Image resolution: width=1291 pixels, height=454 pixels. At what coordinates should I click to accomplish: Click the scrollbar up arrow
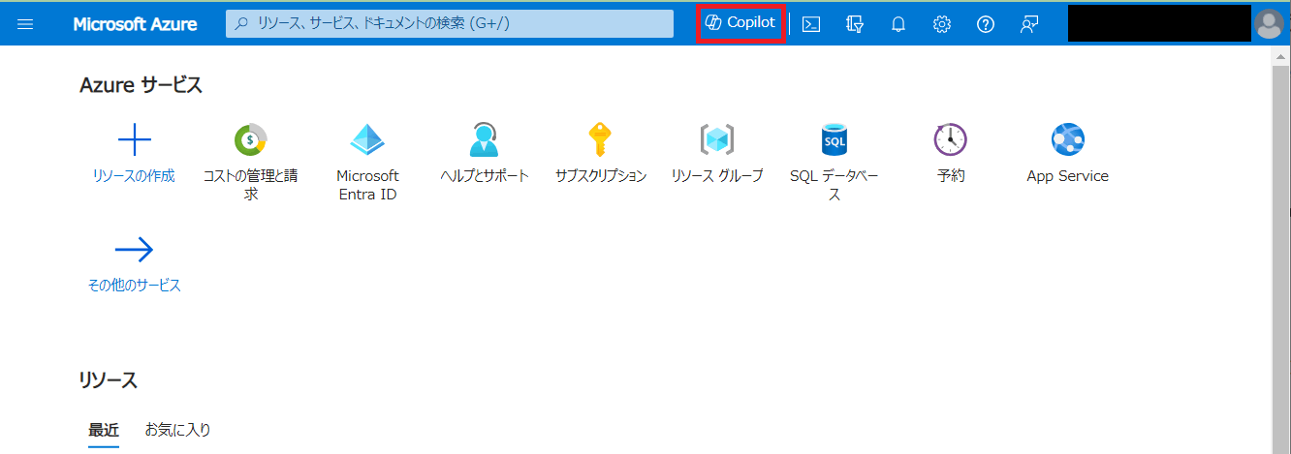point(1280,56)
